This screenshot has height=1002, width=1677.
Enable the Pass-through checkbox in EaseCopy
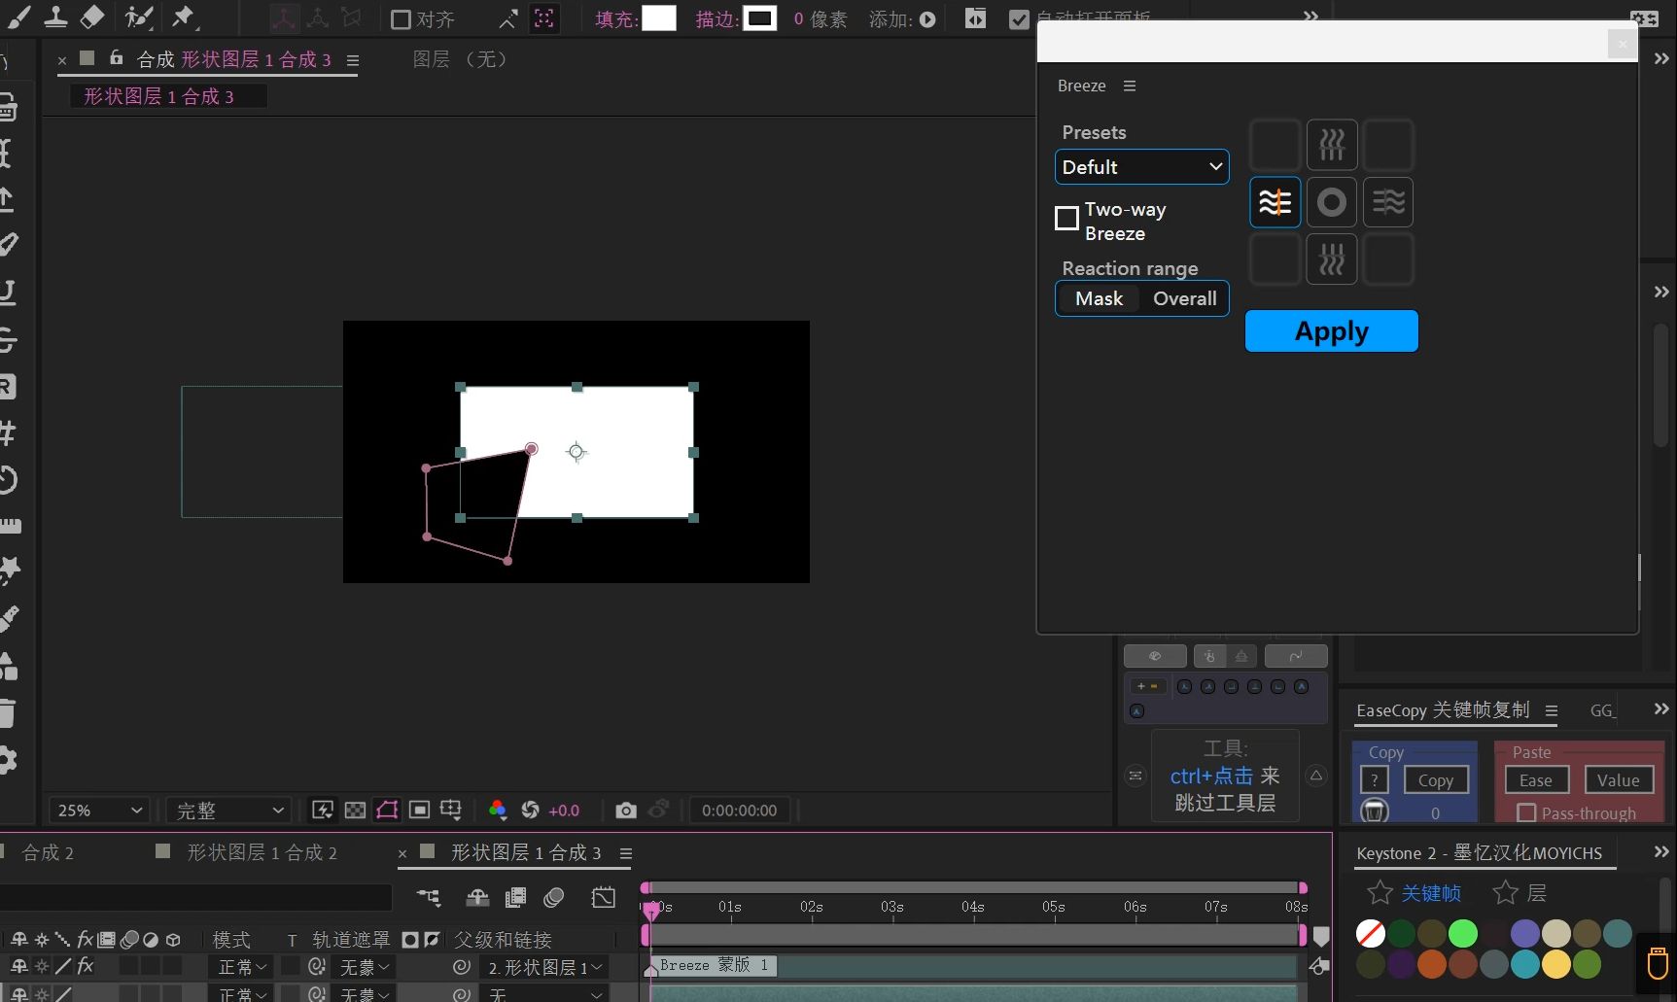(1526, 812)
